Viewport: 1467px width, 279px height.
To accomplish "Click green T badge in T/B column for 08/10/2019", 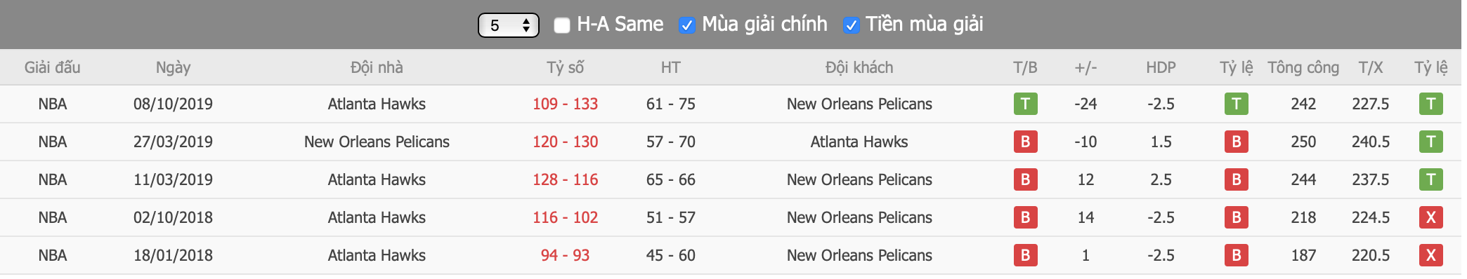I will [x=1025, y=104].
